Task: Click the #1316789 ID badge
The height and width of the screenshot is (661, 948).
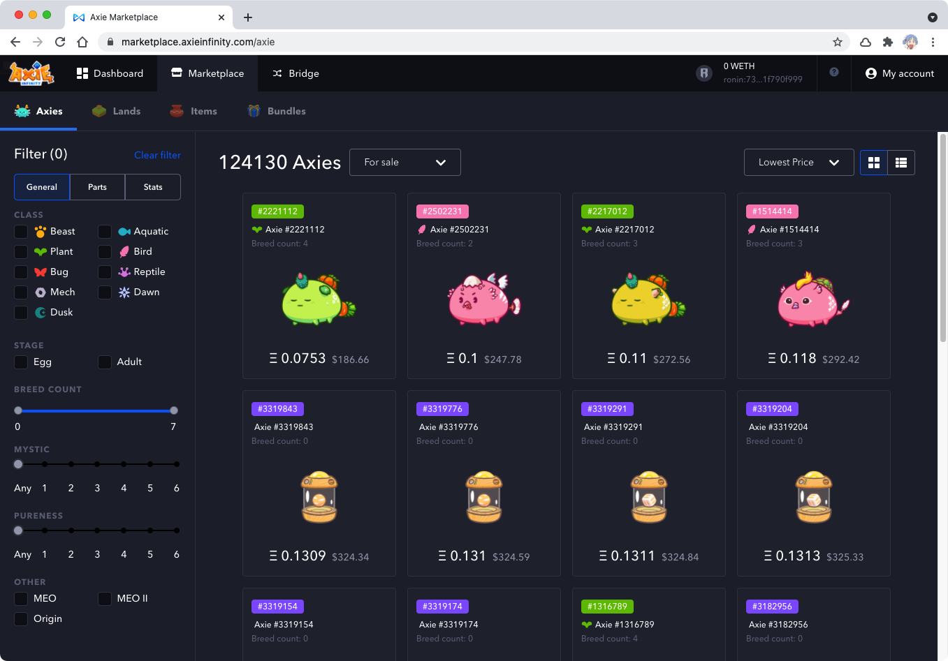Action: point(607,606)
